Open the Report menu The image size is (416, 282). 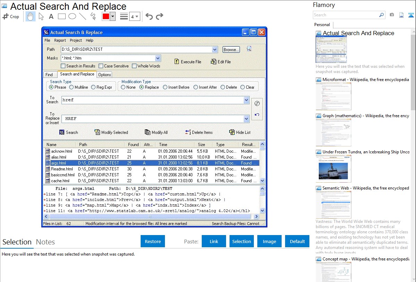[x=60, y=40]
